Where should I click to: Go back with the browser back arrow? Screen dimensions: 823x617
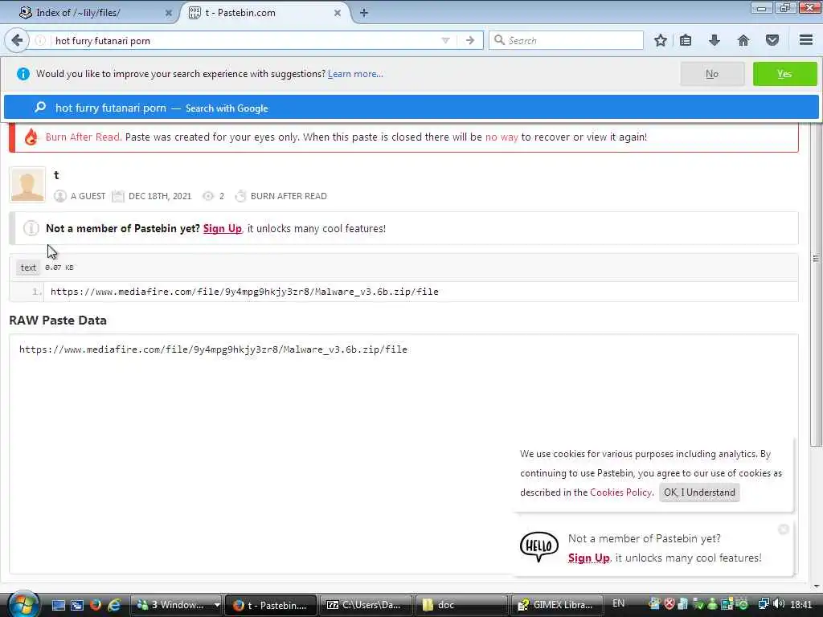[x=17, y=40]
